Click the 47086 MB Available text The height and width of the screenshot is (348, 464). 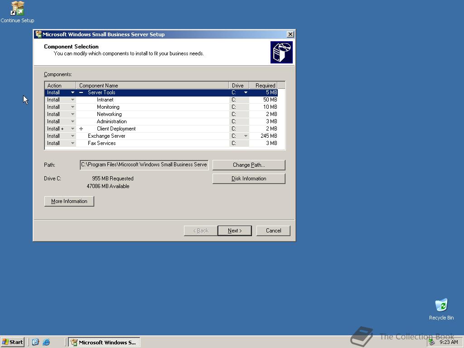(x=108, y=186)
